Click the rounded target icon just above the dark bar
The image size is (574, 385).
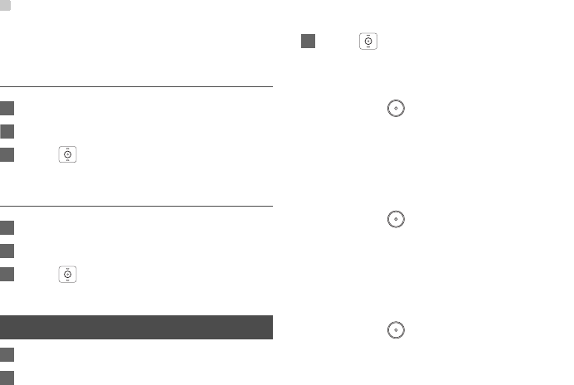[67, 275]
